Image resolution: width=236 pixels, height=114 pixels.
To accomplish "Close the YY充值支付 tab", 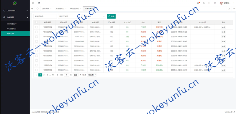I will (81, 9).
